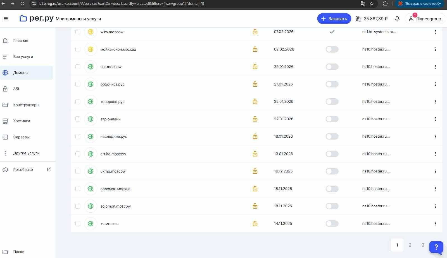Open the solomon.moscow domain link
This screenshot has width=447, height=258.
[x=115, y=206]
